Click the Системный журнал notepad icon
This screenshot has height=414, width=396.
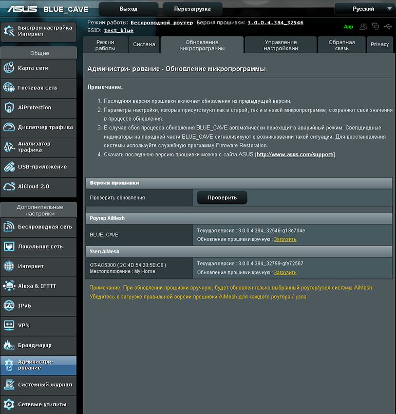(x=9, y=384)
